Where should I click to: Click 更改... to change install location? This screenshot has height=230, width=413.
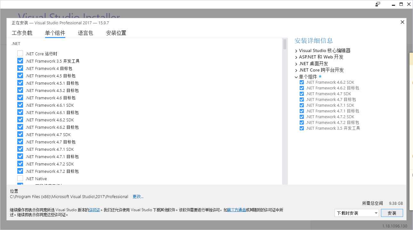[x=138, y=196]
